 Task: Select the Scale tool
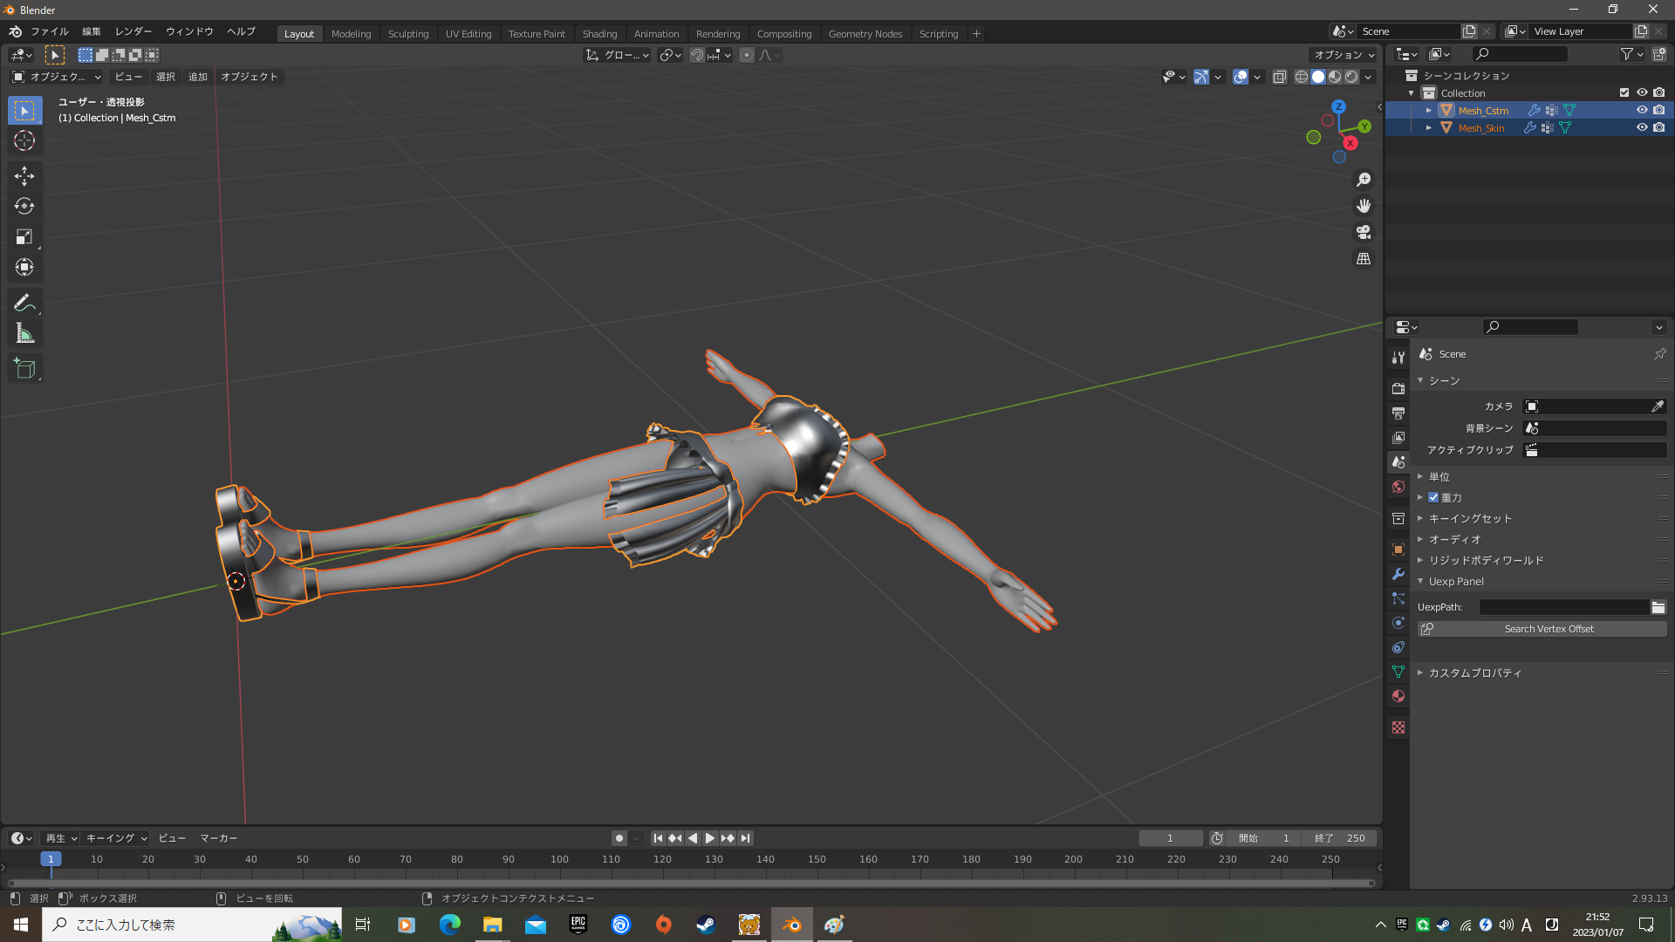coord(24,237)
